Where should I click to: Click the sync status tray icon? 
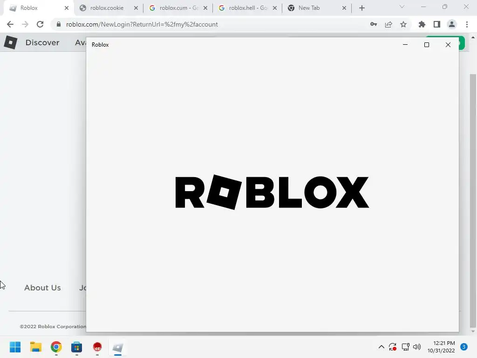393,347
